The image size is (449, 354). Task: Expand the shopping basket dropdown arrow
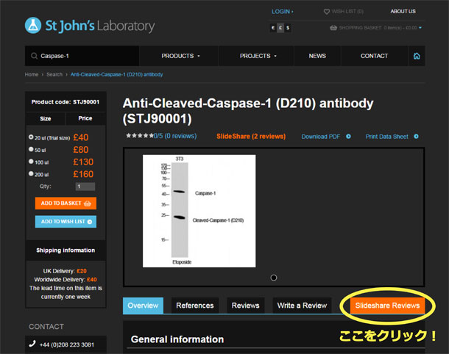click(420, 28)
